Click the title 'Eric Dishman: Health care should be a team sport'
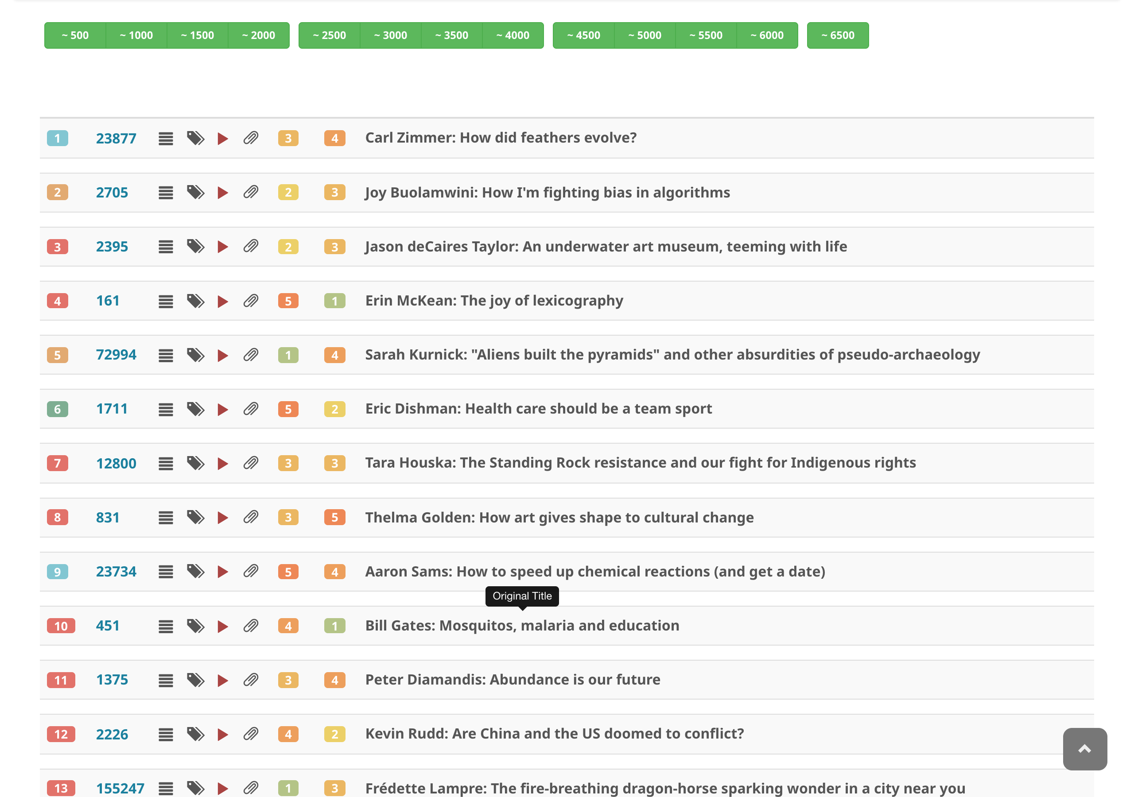 point(538,409)
